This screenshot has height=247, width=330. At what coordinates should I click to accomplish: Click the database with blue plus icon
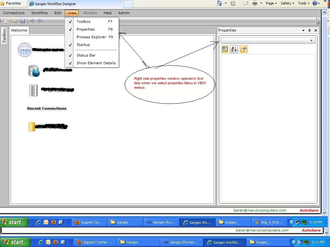coord(34,71)
